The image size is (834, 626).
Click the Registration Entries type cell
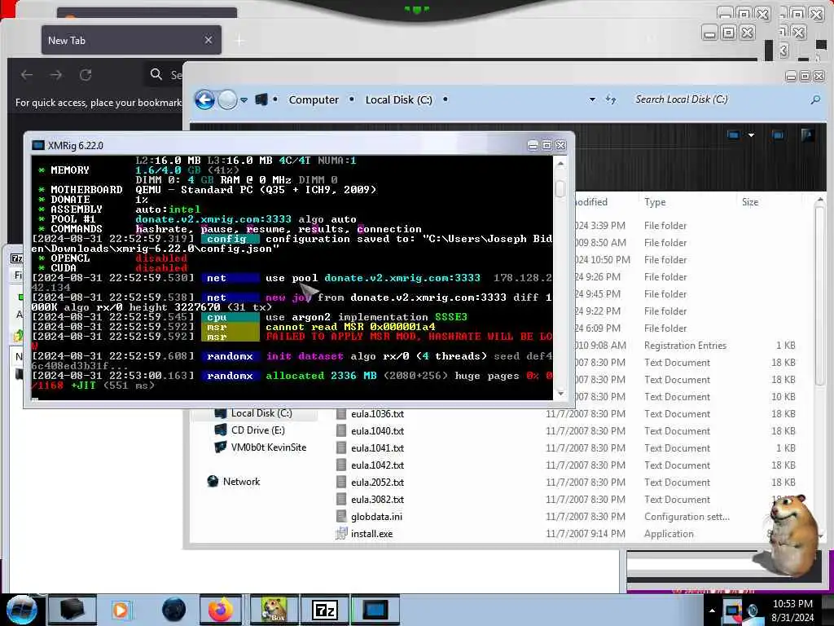pos(685,346)
